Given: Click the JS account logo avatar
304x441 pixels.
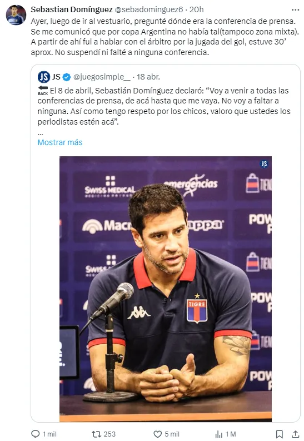Looking at the screenshot, I should [x=44, y=77].
